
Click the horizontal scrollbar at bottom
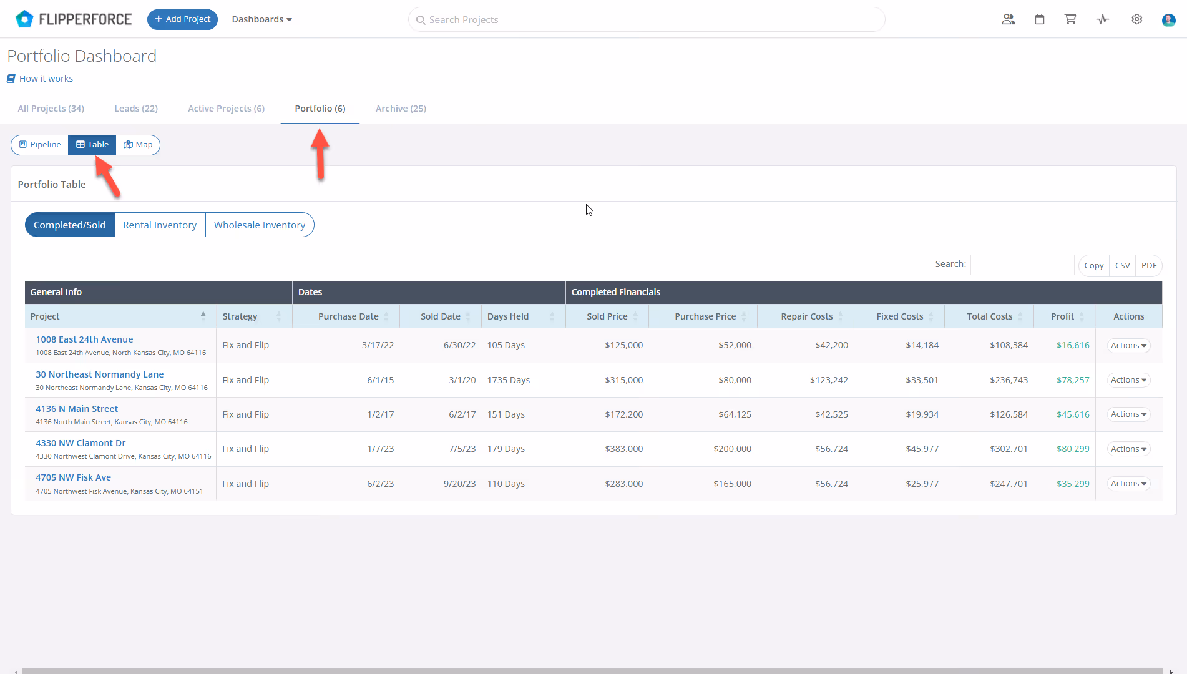point(592,672)
